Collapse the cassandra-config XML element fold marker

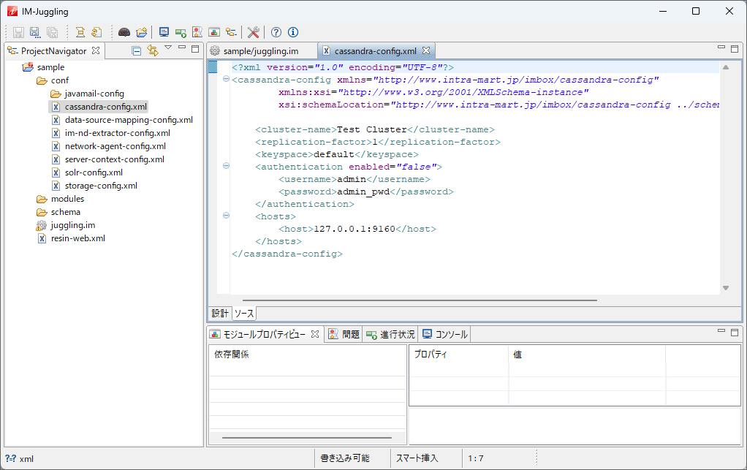(x=226, y=80)
